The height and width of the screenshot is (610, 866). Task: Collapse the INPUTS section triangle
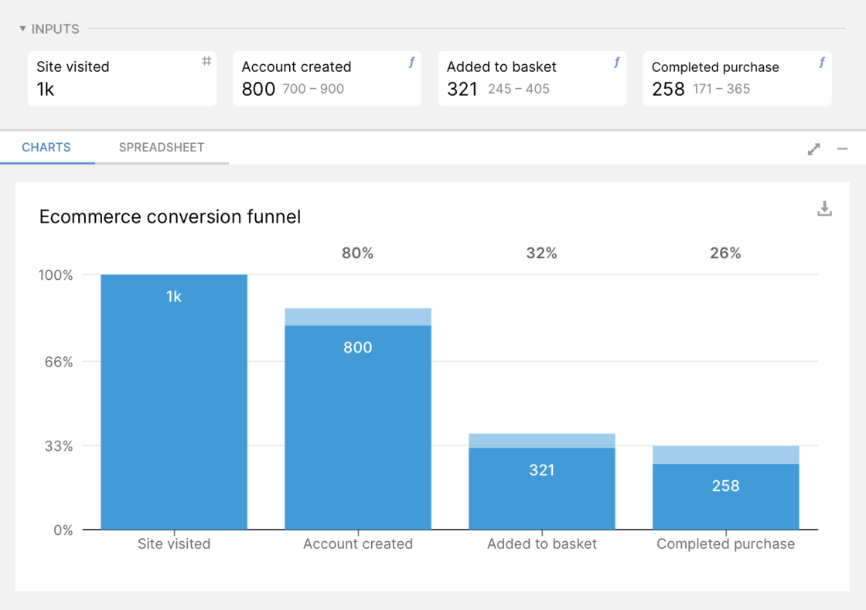[22, 29]
